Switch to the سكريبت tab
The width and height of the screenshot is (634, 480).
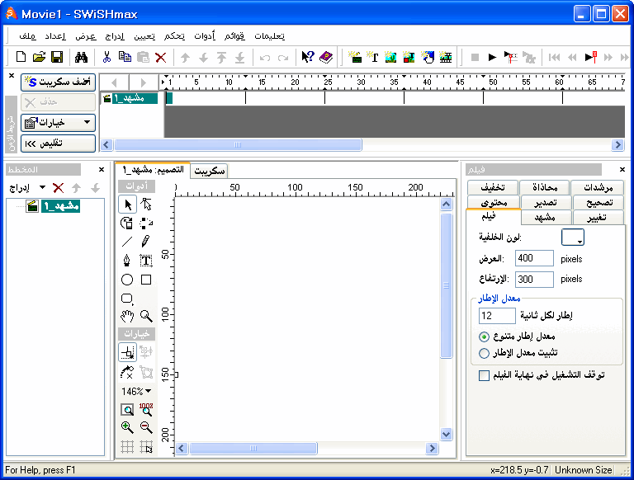tap(209, 171)
